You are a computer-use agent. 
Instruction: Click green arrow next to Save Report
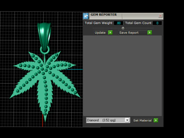[149, 33]
